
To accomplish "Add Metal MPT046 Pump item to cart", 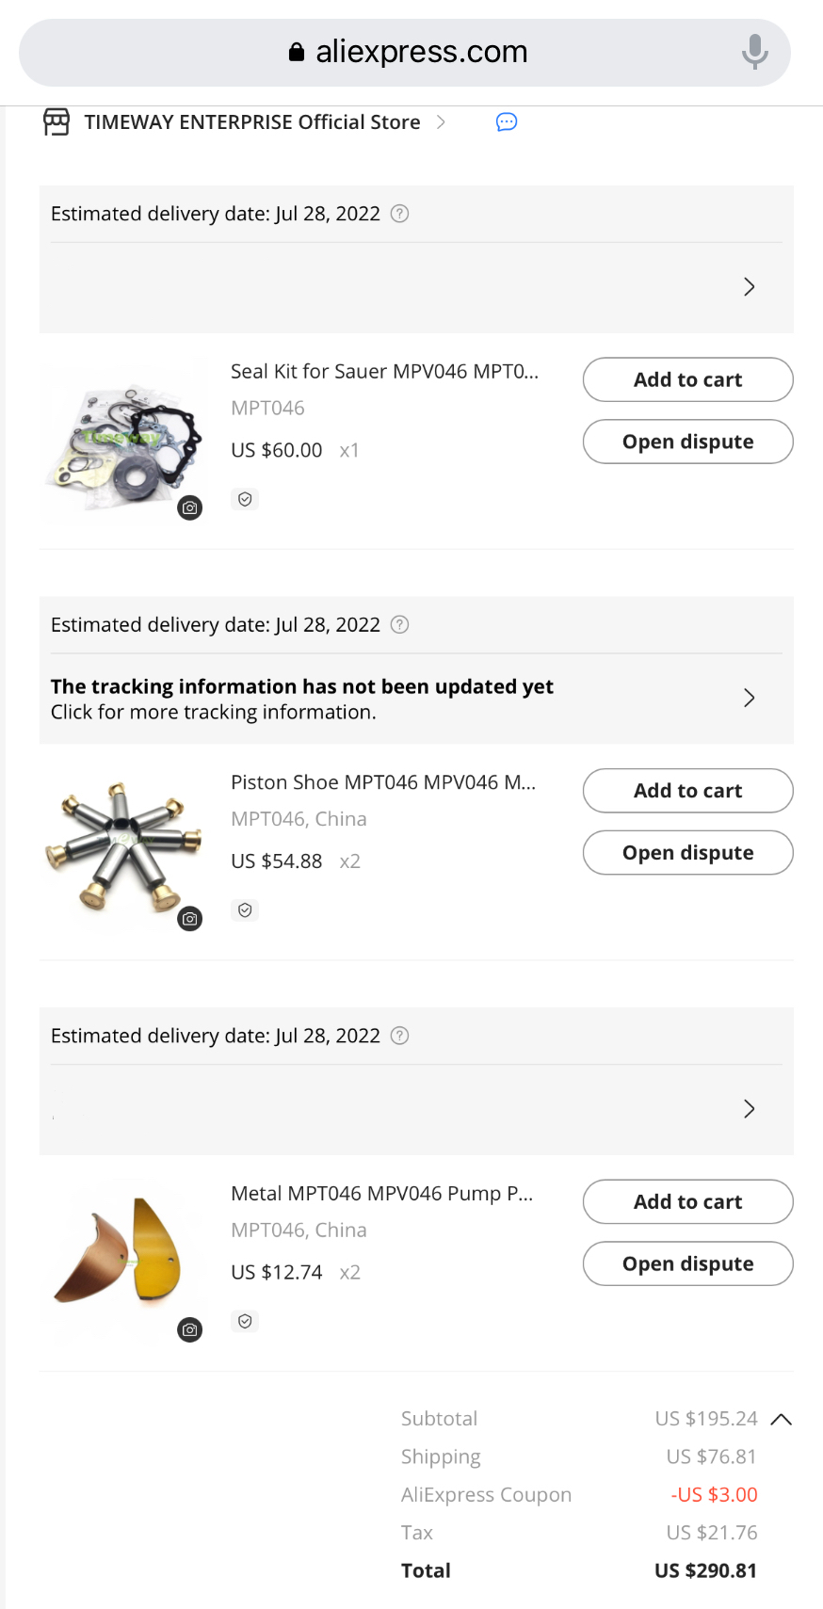I will tap(688, 1202).
